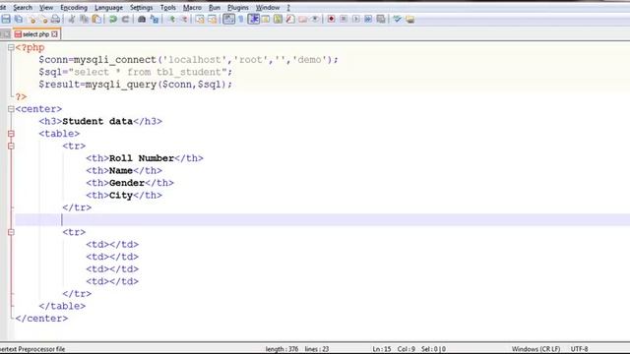The height and width of the screenshot is (354, 630).
Task: Click the Save All toolbar icon
Action: (19, 19)
